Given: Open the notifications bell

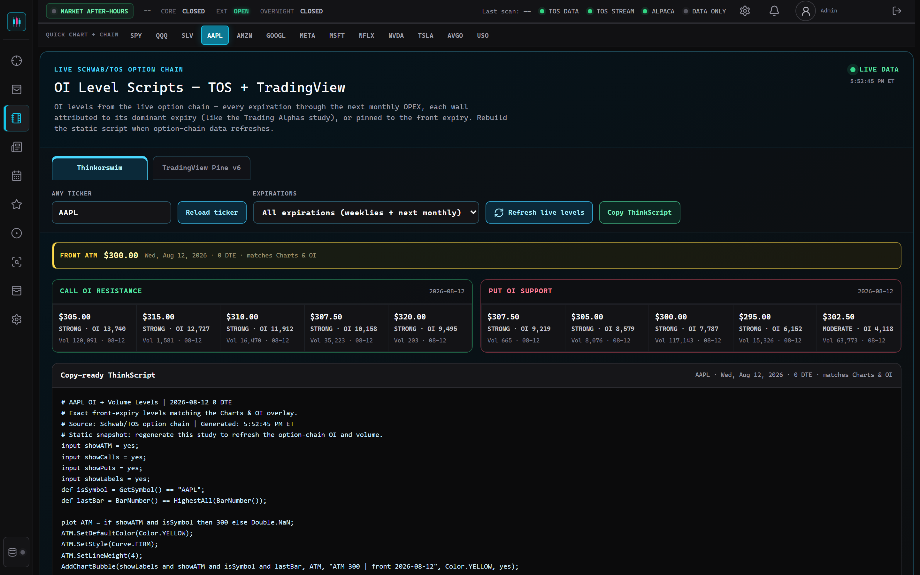Looking at the screenshot, I should click(x=774, y=11).
